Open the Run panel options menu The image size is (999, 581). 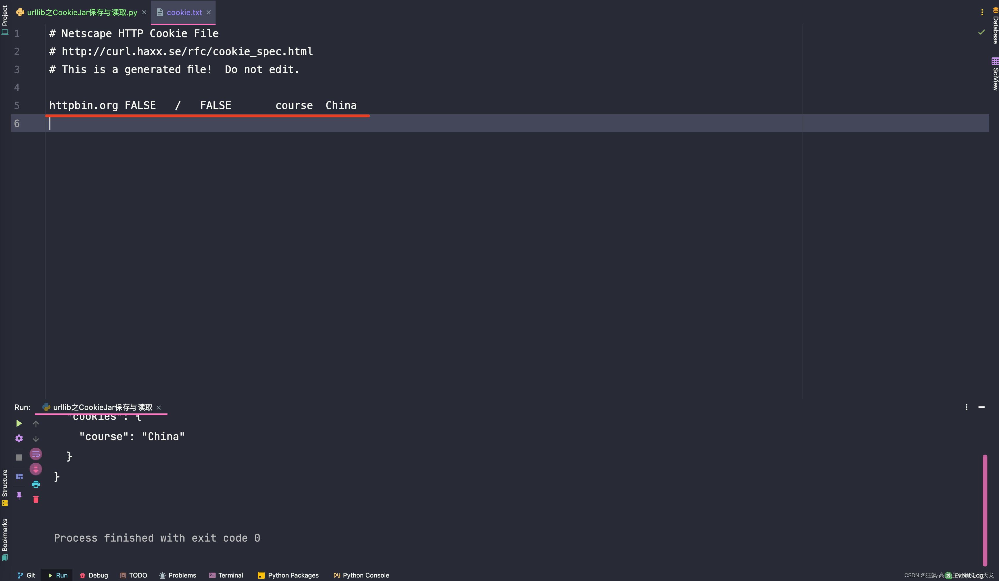[x=967, y=407]
